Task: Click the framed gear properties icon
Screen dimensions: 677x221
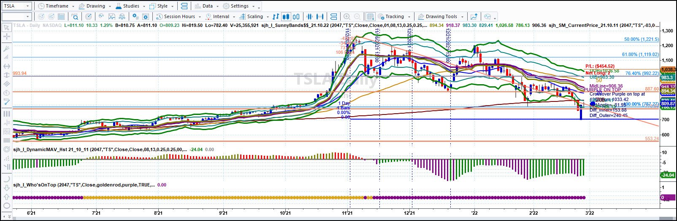Action: tap(146, 16)
